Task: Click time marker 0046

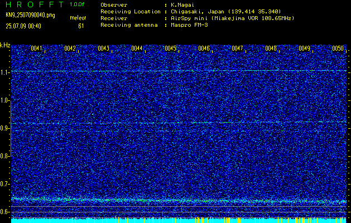Action: coord(204,49)
